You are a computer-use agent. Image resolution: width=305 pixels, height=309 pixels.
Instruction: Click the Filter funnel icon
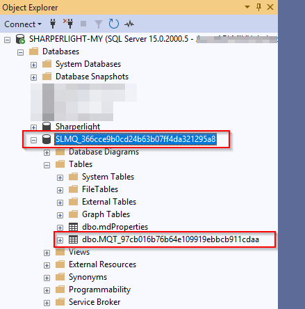coord(99,24)
